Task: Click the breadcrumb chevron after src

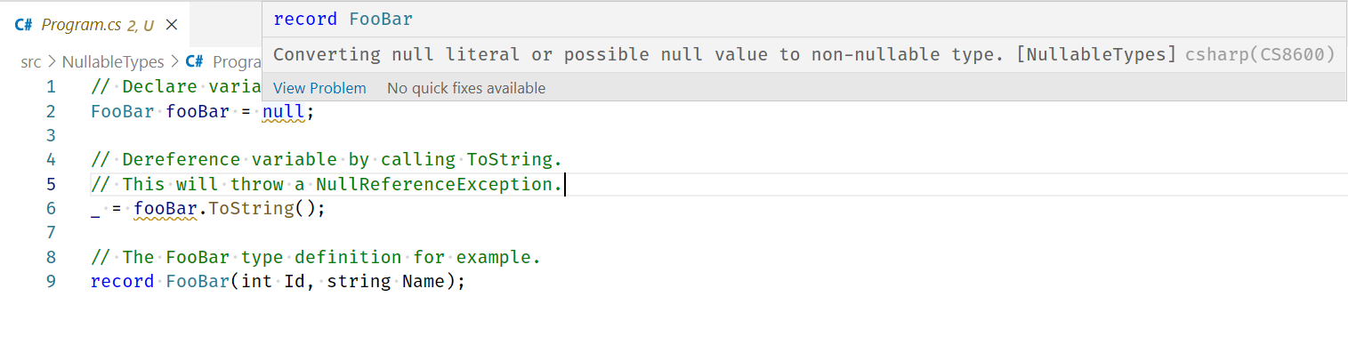Action: pyautogui.click(x=52, y=62)
